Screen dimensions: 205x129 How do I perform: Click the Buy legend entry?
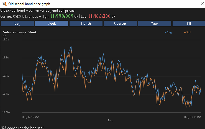coord(168,32)
